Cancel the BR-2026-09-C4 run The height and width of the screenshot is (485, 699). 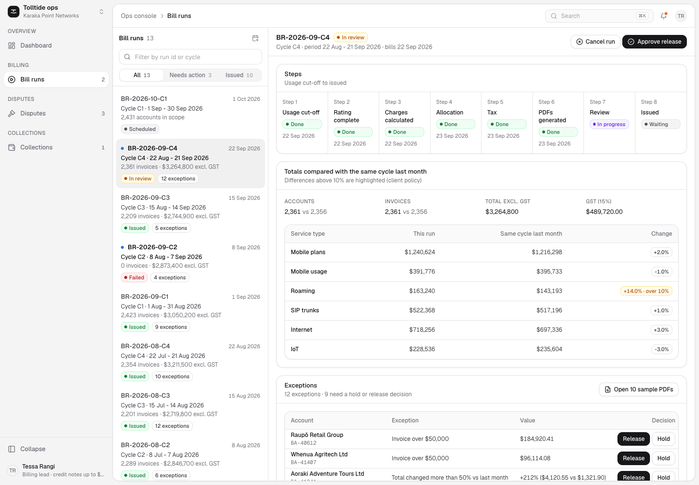point(596,42)
